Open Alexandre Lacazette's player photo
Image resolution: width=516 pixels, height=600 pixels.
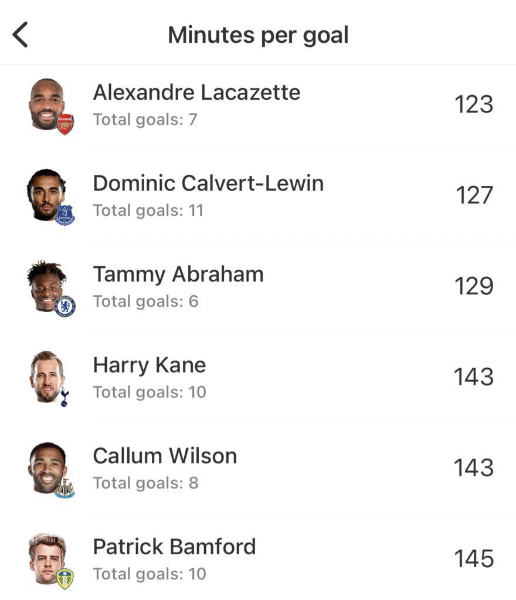coord(46,104)
